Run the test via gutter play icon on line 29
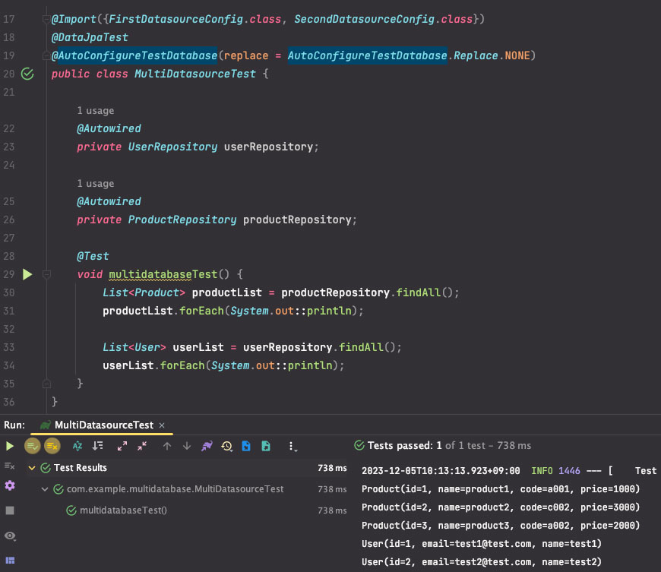661x572 pixels. point(27,274)
